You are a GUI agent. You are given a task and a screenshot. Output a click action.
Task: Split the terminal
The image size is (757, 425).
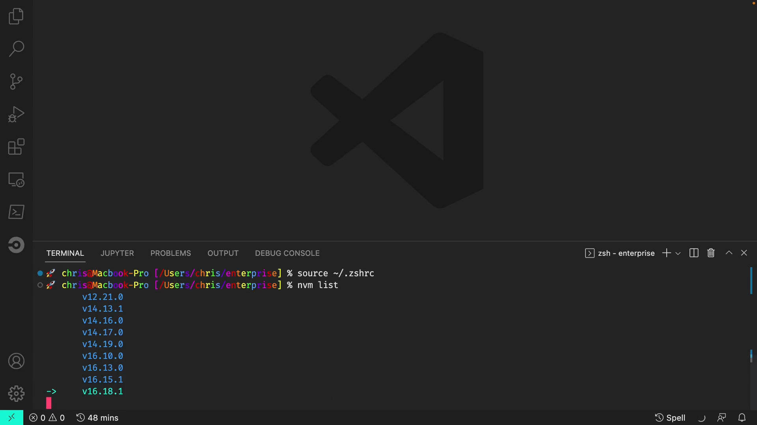coord(694,253)
